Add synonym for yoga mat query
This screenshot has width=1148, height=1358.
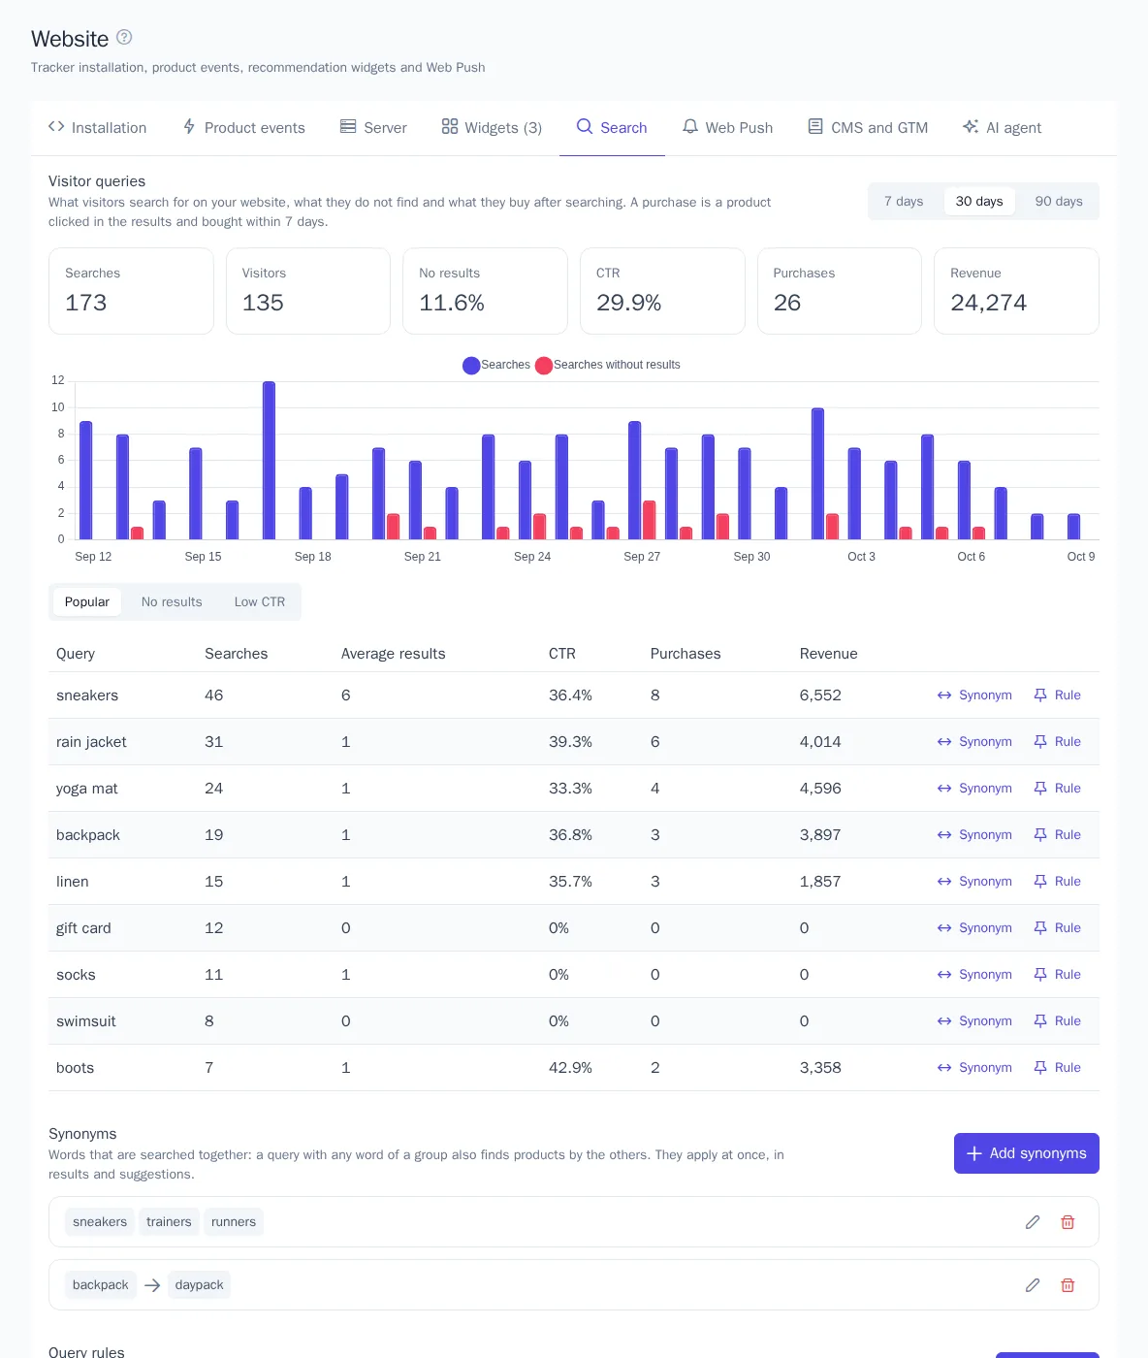click(x=974, y=789)
